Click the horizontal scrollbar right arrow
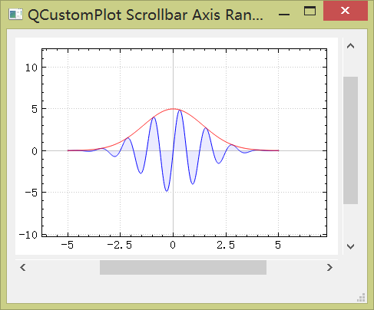374x310 pixels. pyautogui.click(x=329, y=268)
